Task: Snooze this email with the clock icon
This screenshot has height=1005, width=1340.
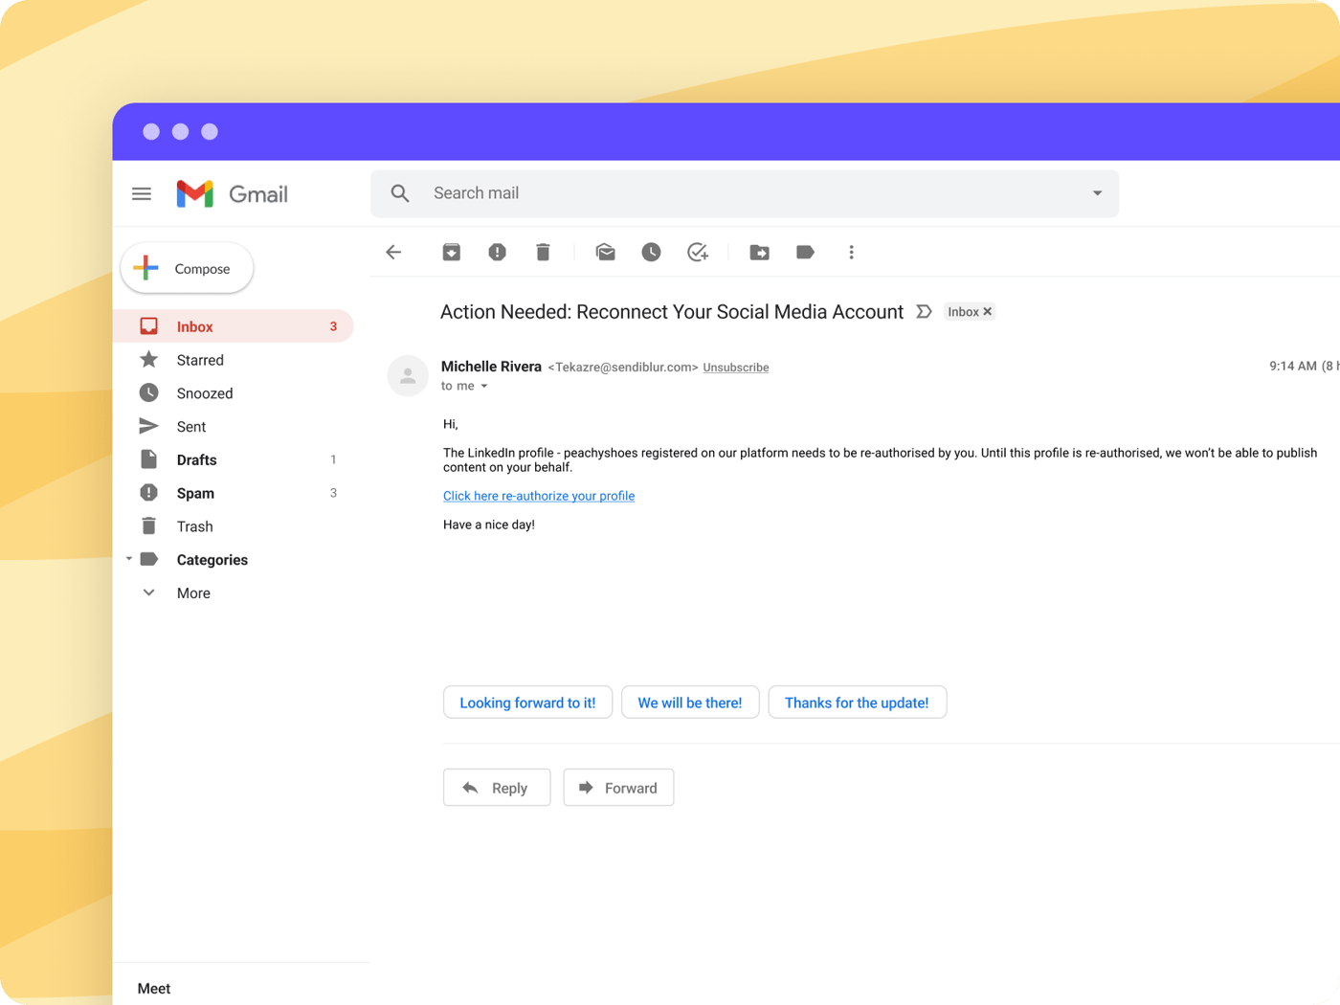Action: [651, 252]
